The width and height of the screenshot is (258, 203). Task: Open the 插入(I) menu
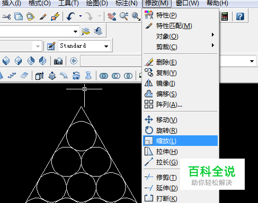pos(11,3)
